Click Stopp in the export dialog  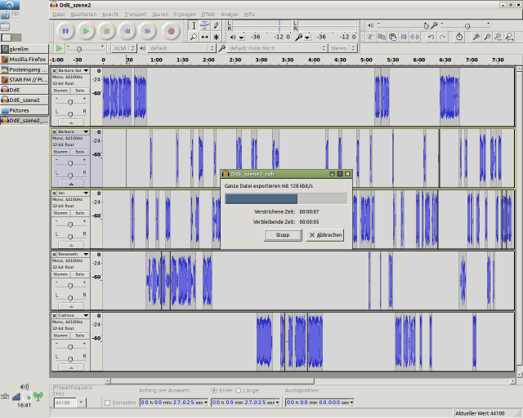pos(283,235)
